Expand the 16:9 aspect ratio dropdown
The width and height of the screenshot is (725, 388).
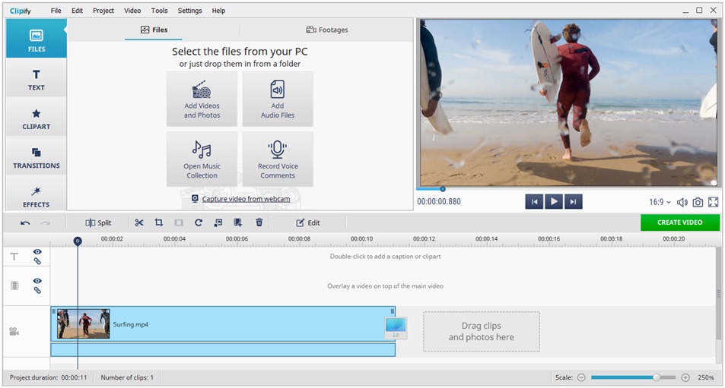[x=660, y=202]
